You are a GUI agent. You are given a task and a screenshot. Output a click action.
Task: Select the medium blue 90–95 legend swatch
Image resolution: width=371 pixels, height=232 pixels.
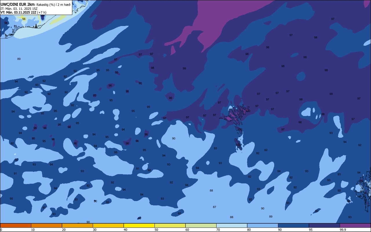[293, 225]
